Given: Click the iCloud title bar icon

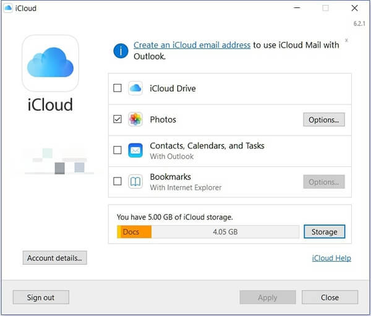Looking at the screenshot, I should 8,8.
